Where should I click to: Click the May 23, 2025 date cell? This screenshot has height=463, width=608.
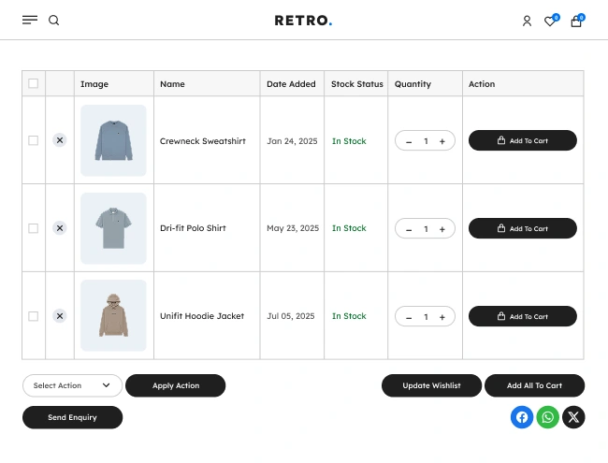point(293,228)
